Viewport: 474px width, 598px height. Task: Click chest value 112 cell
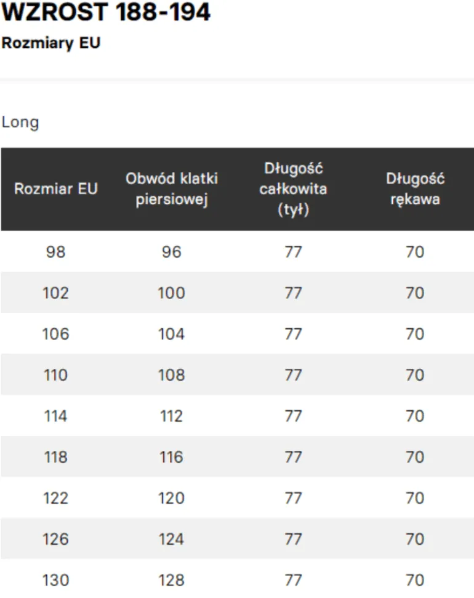[172, 416]
